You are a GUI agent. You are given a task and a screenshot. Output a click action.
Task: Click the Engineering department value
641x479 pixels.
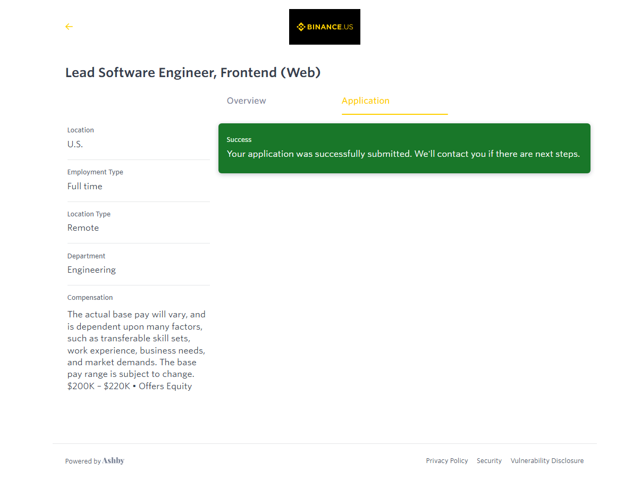pyautogui.click(x=91, y=270)
